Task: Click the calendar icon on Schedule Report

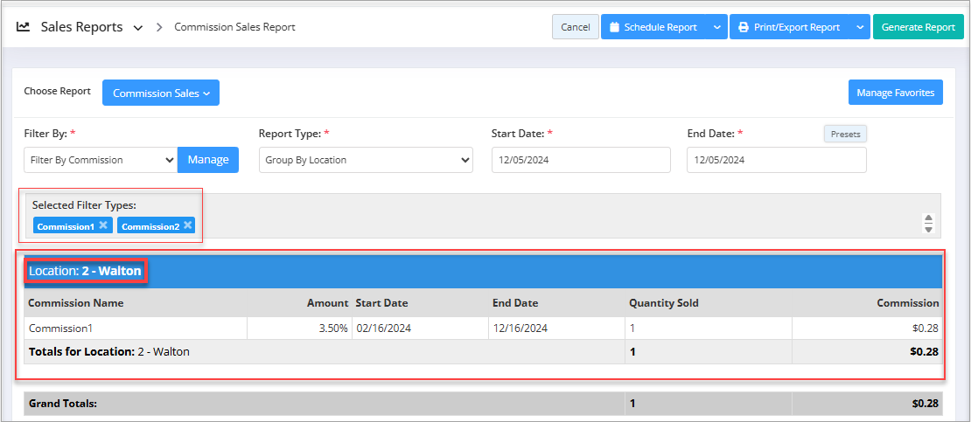Action: (x=614, y=27)
